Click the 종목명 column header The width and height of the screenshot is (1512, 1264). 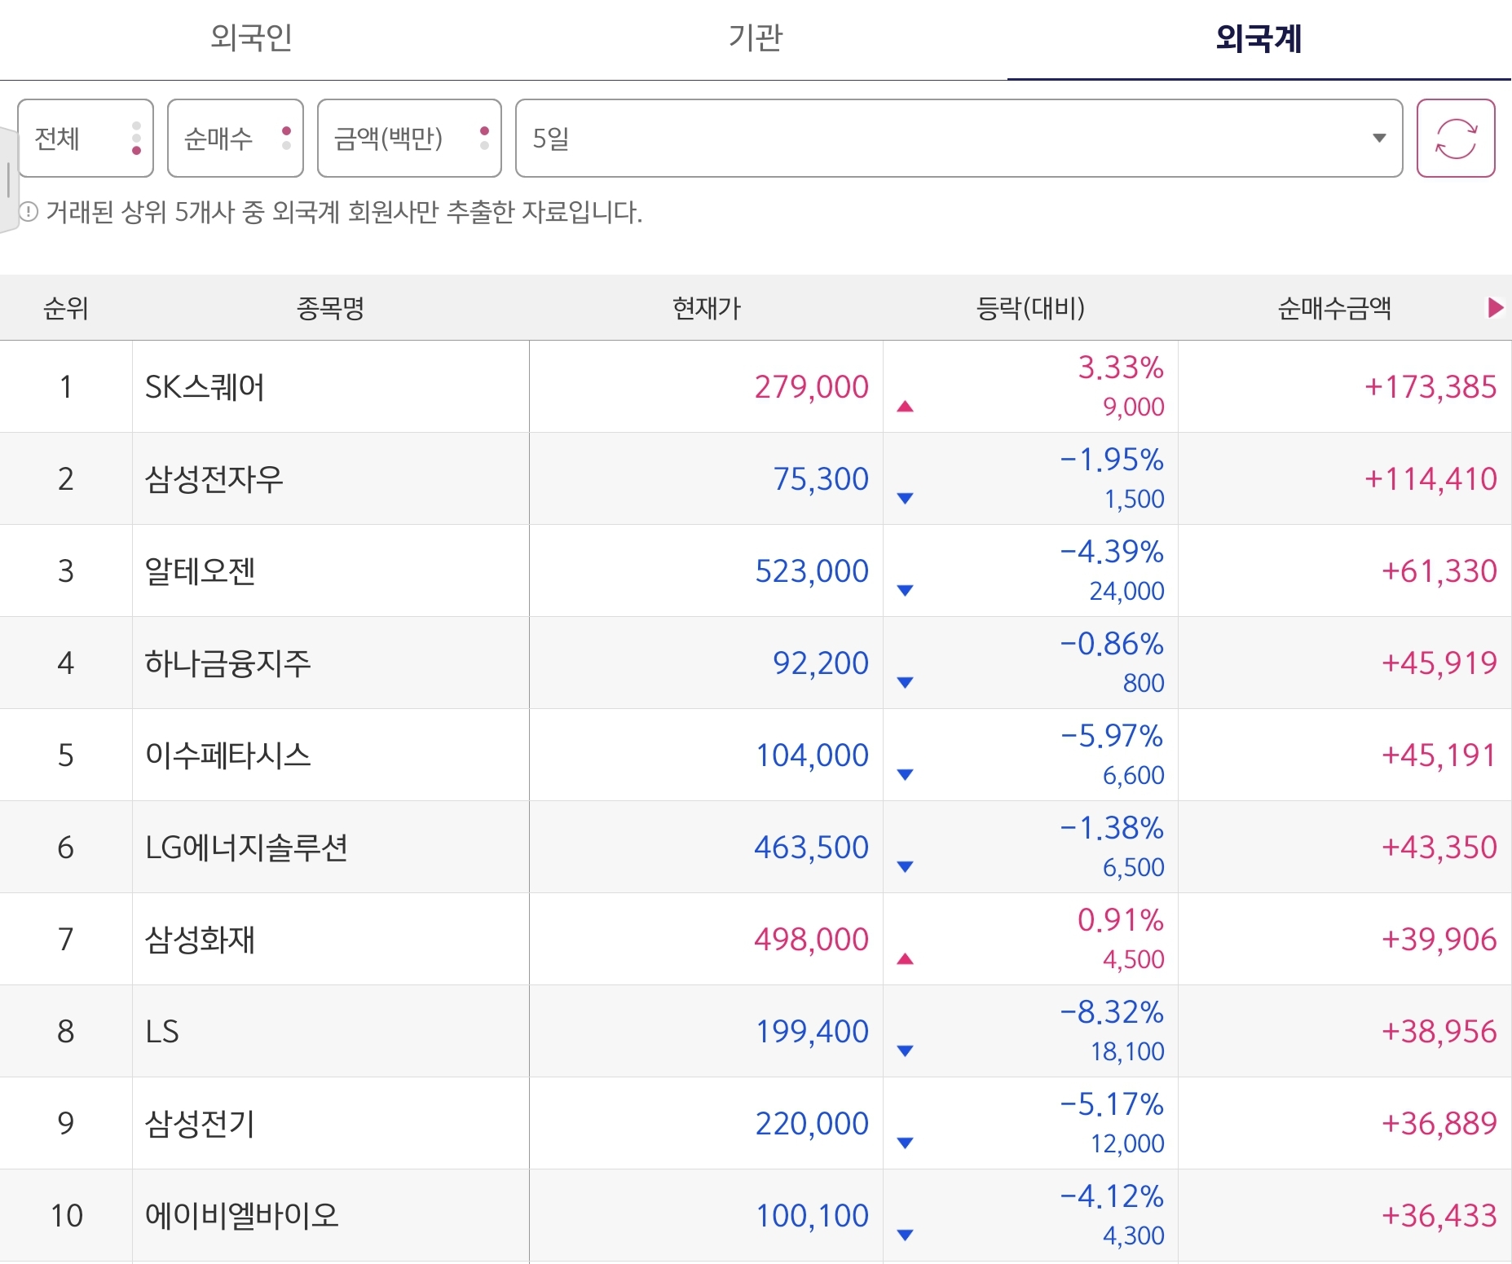pyautogui.click(x=330, y=308)
